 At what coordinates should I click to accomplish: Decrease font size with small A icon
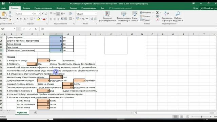(46, 14)
